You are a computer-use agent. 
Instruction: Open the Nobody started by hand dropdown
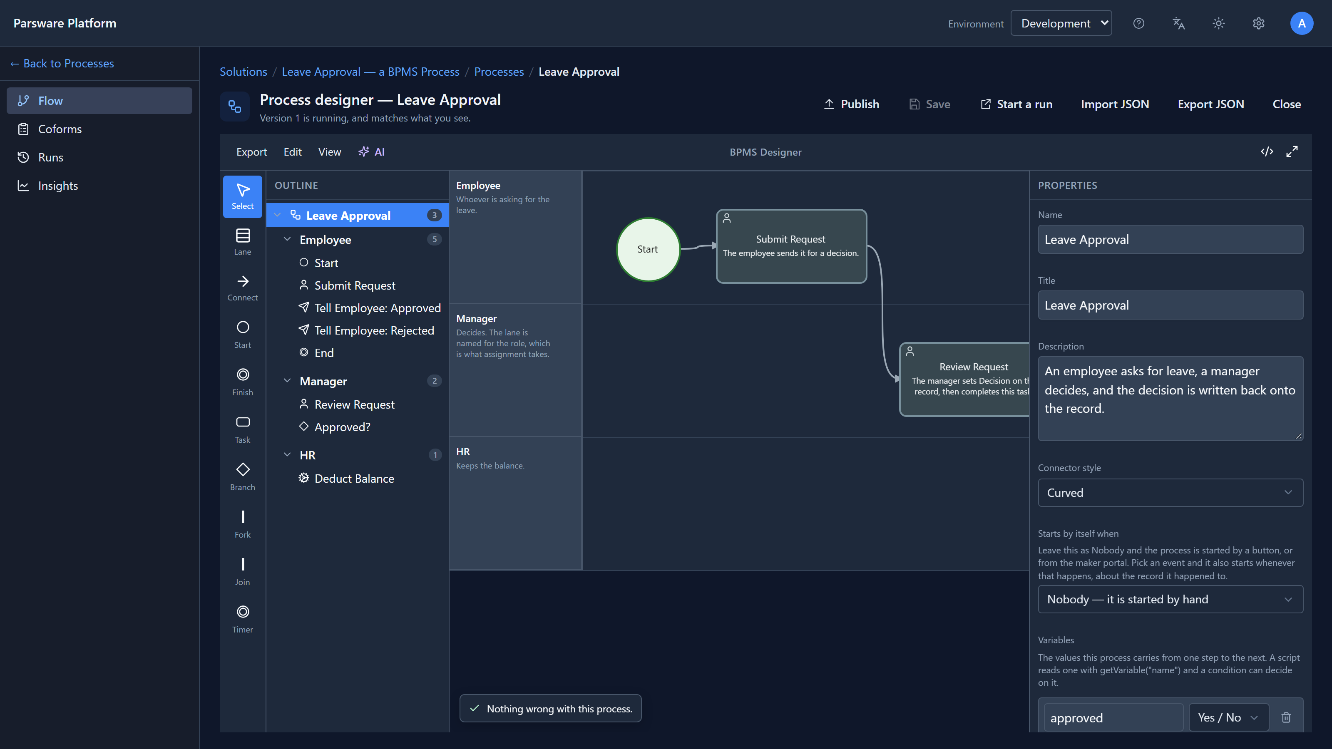1170,599
